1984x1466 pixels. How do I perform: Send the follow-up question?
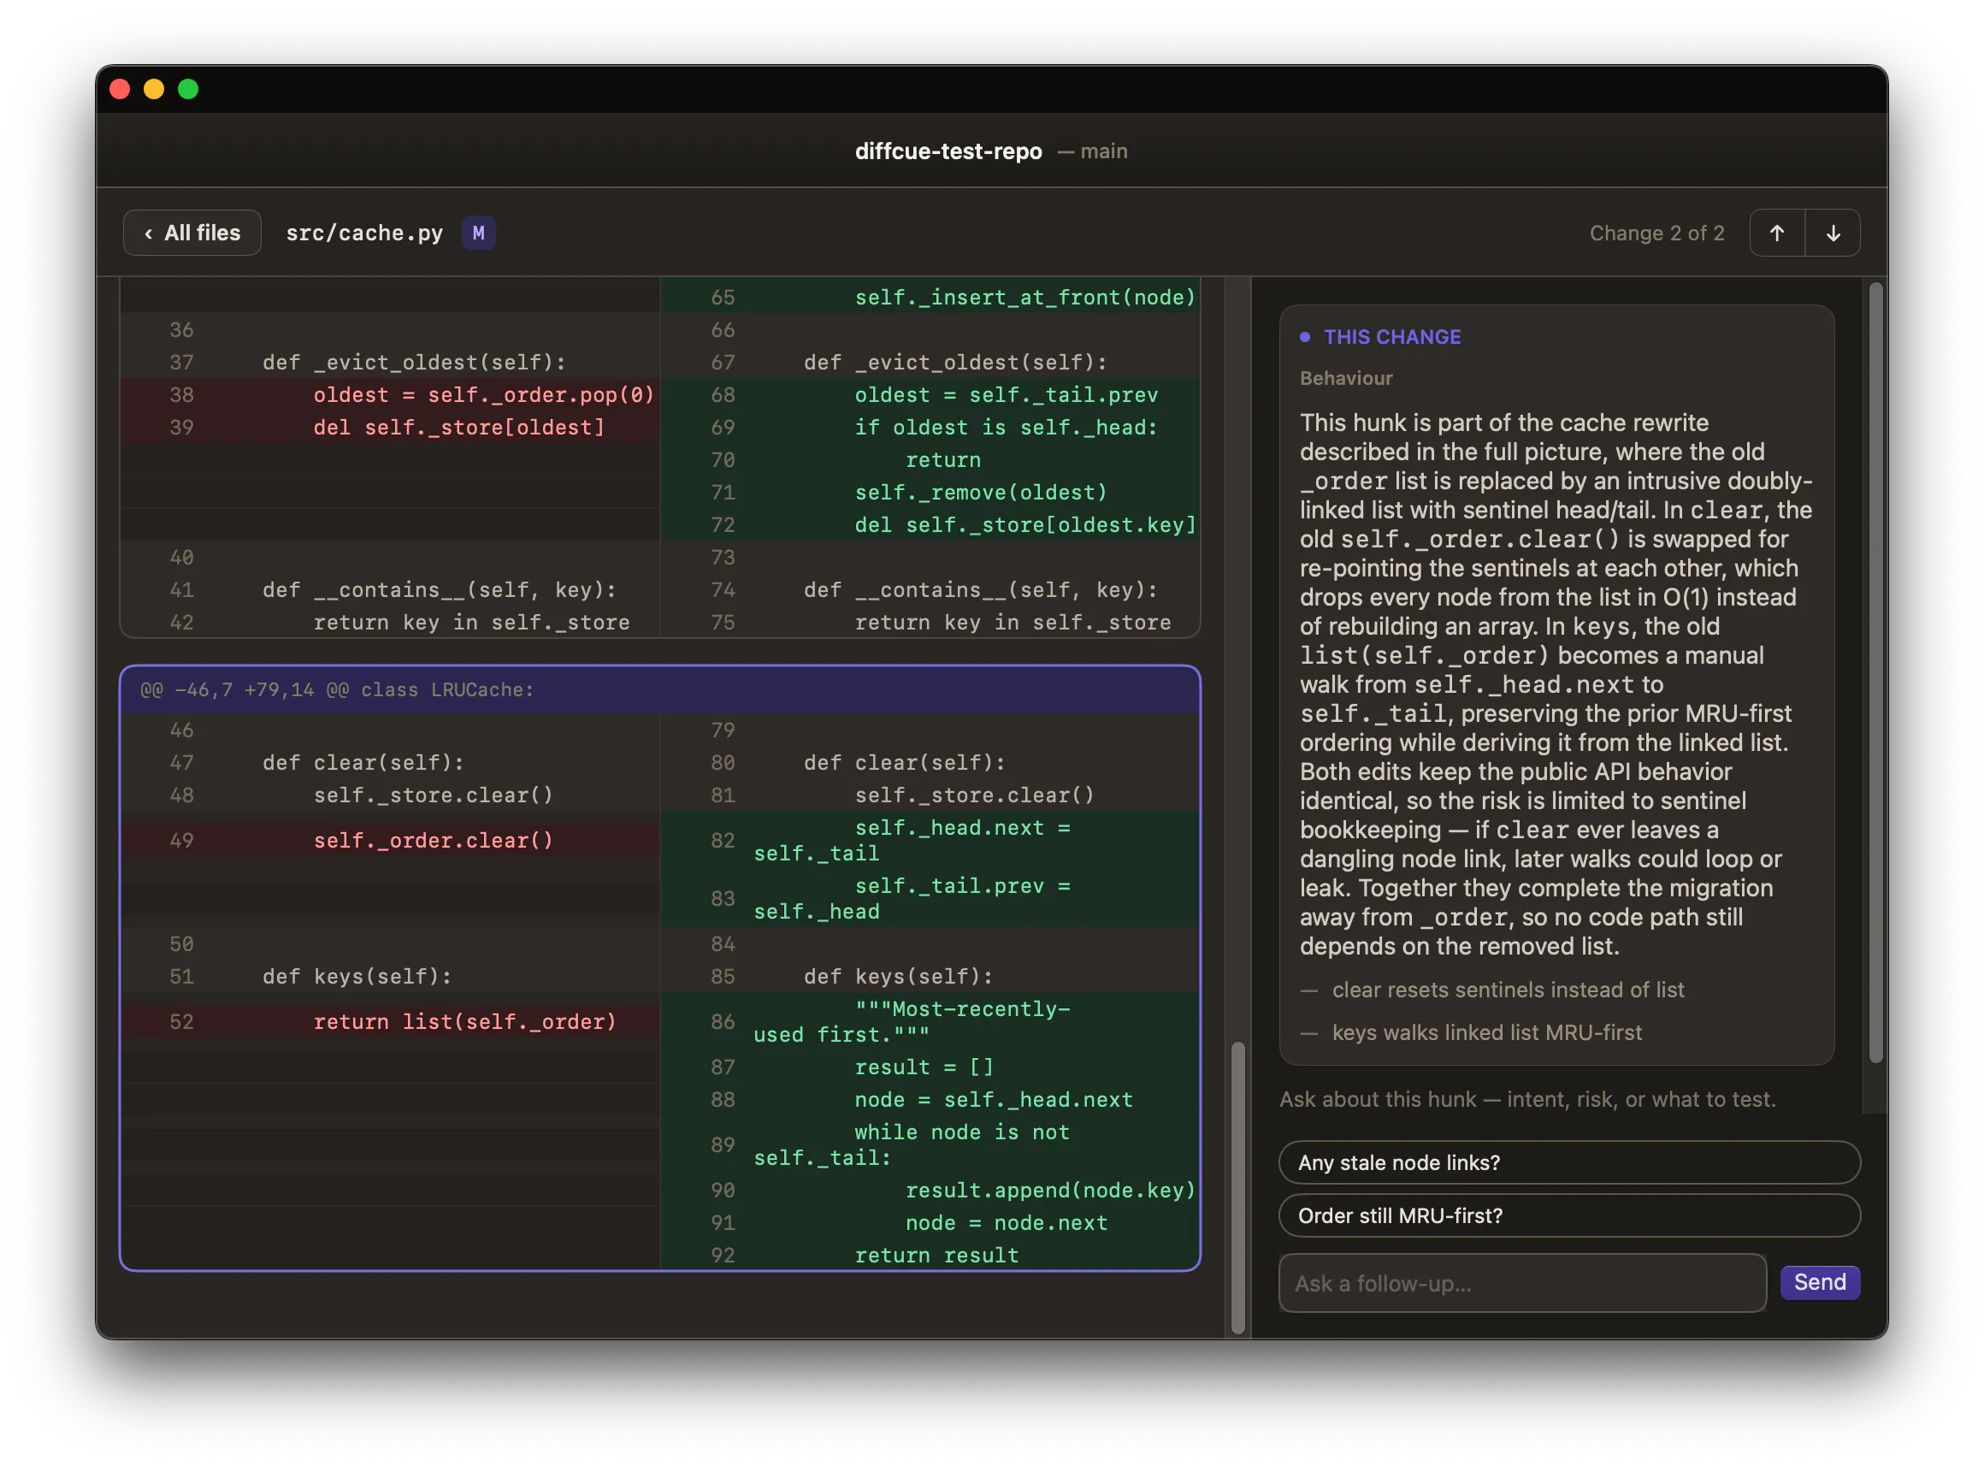pos(1819,1282)
